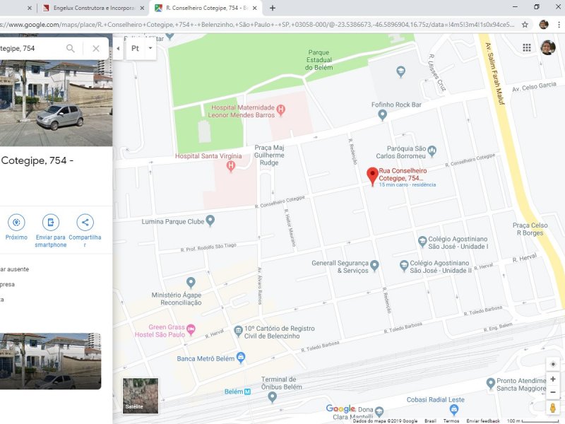The height and width of the screenshot is (424, 565).
Task: Click Colégio Agostiniano São José Unidade II pin
Action: (404, 266)
